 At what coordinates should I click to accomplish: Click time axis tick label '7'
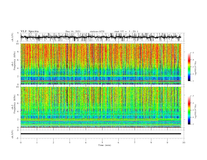[x=135, y=142]
